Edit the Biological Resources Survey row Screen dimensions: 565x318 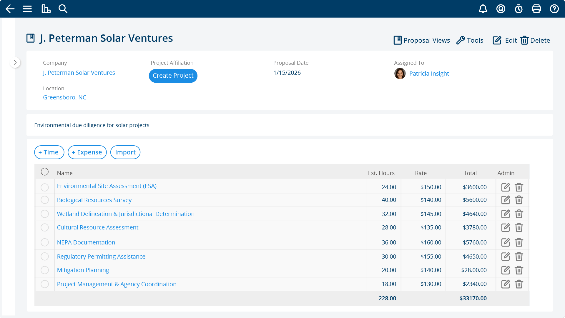coord(506,200)
